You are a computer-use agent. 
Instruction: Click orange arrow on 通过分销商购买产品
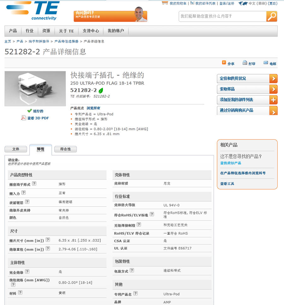pos(273,111)
